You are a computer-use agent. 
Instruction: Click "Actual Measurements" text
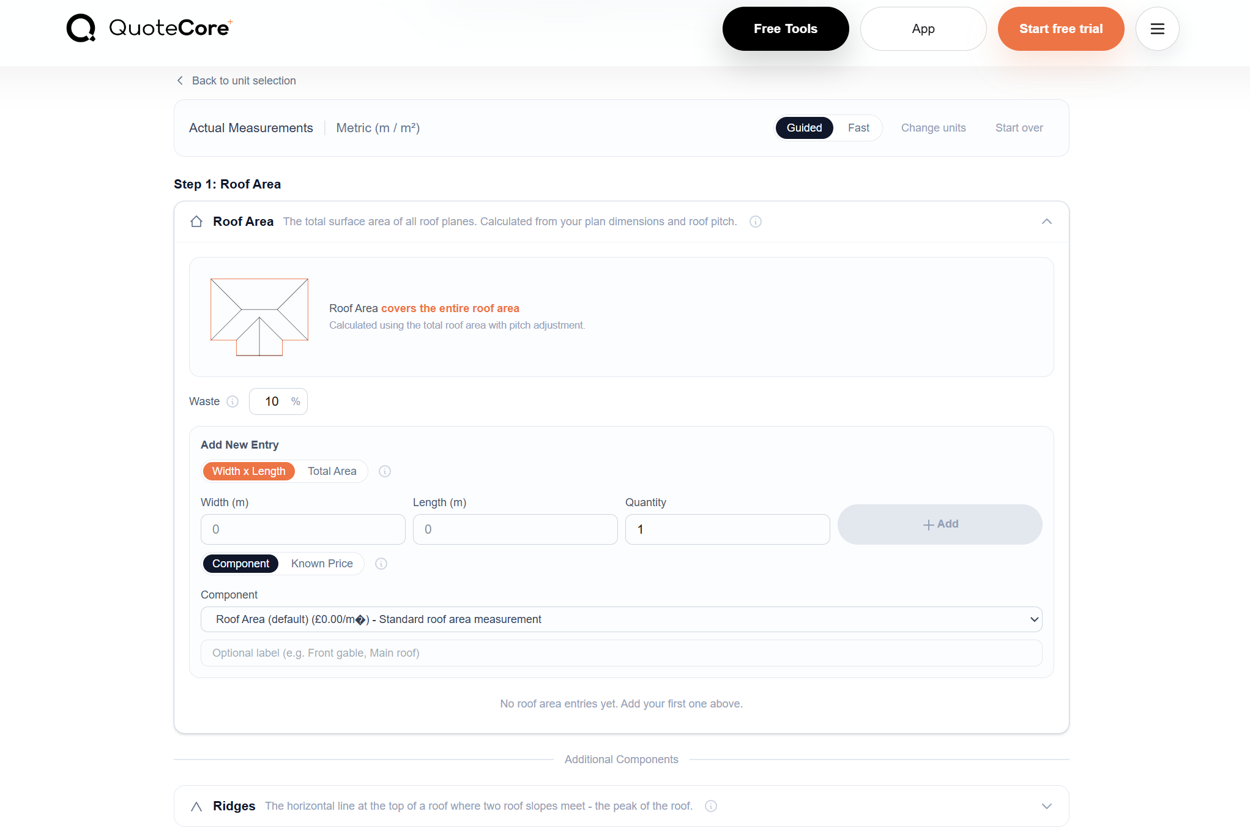(251, 128)
